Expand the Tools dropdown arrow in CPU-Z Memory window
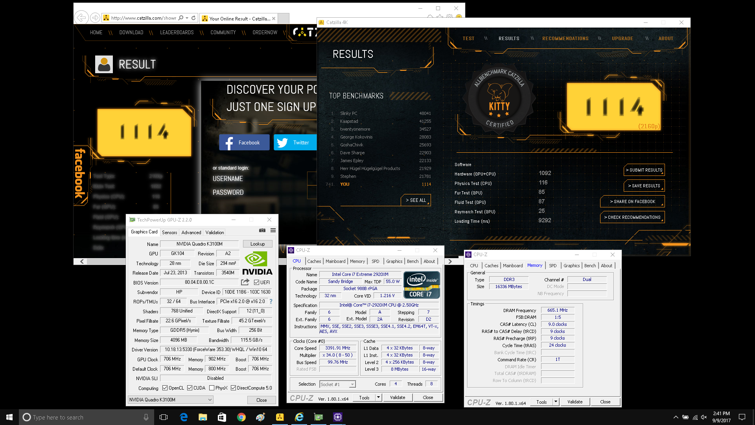 (x=556, y=402)
